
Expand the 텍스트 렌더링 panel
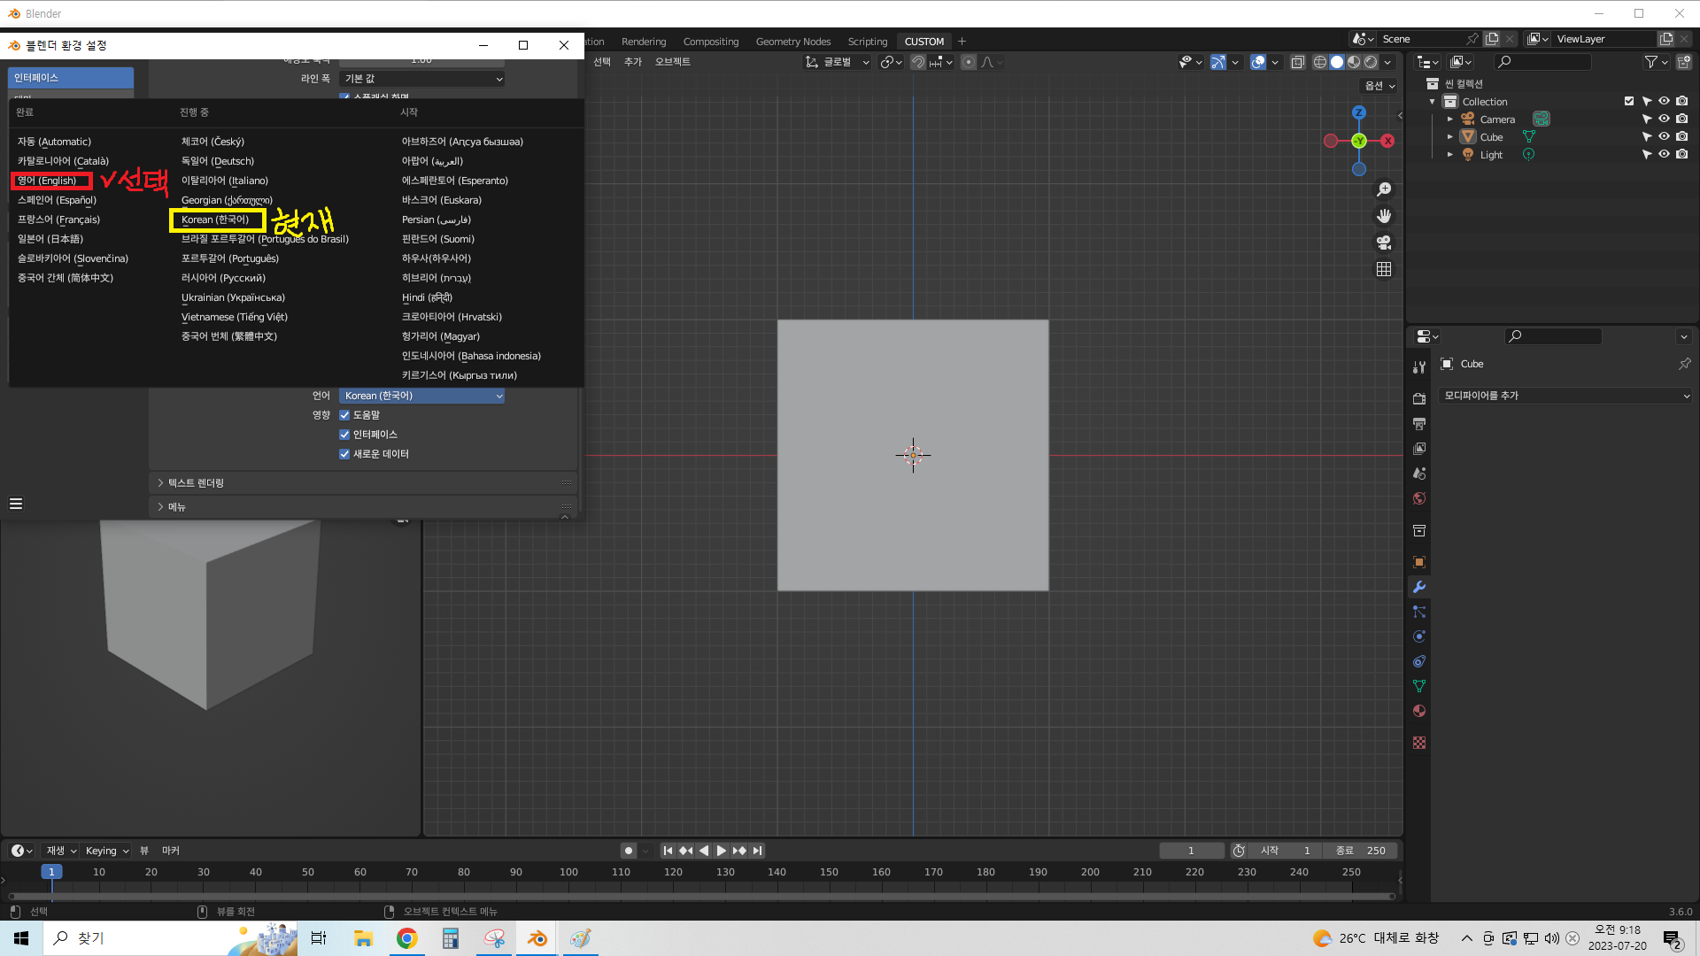coord(196,482)
